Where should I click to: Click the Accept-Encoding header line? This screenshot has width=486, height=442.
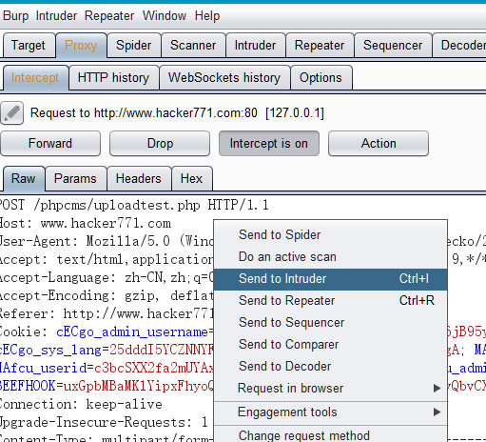[x=107, y=296]
